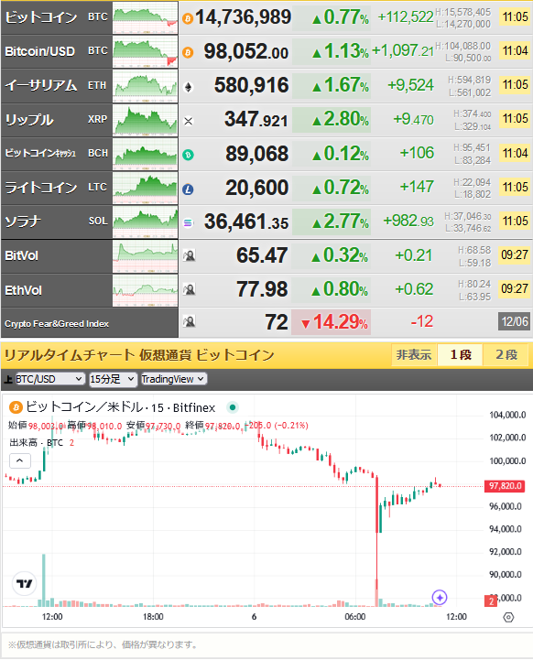Click the Bitcoin coin icon beside 14,736,989

pos(188,18)
